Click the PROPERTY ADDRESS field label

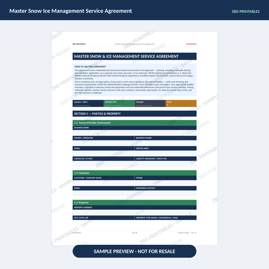[x=83, y=208]
